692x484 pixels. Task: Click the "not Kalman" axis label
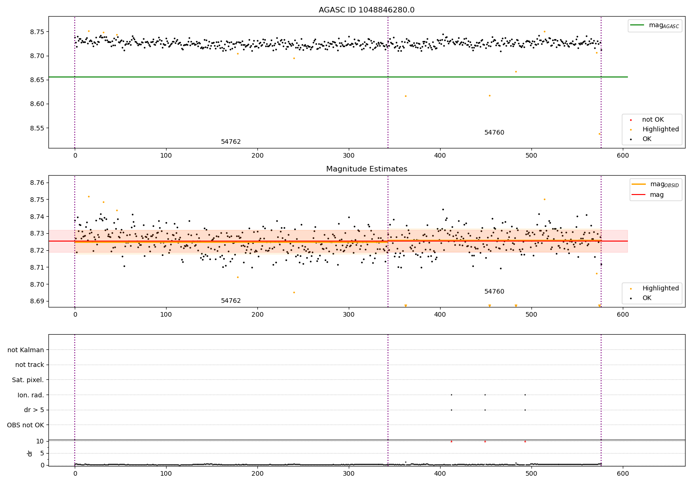[26, 350]
